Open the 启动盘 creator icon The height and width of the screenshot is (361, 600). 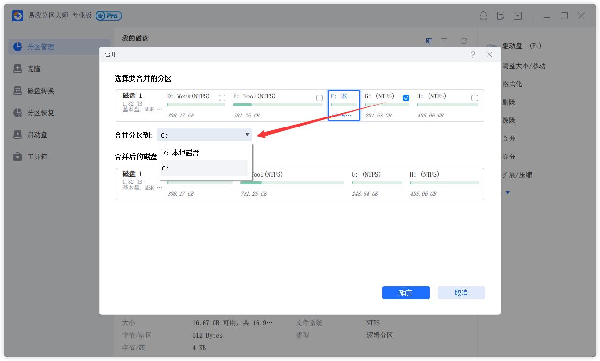[37, 135]
